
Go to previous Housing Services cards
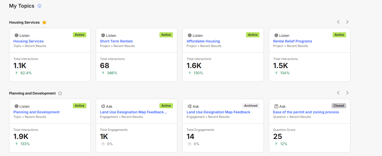coord(338,22)
